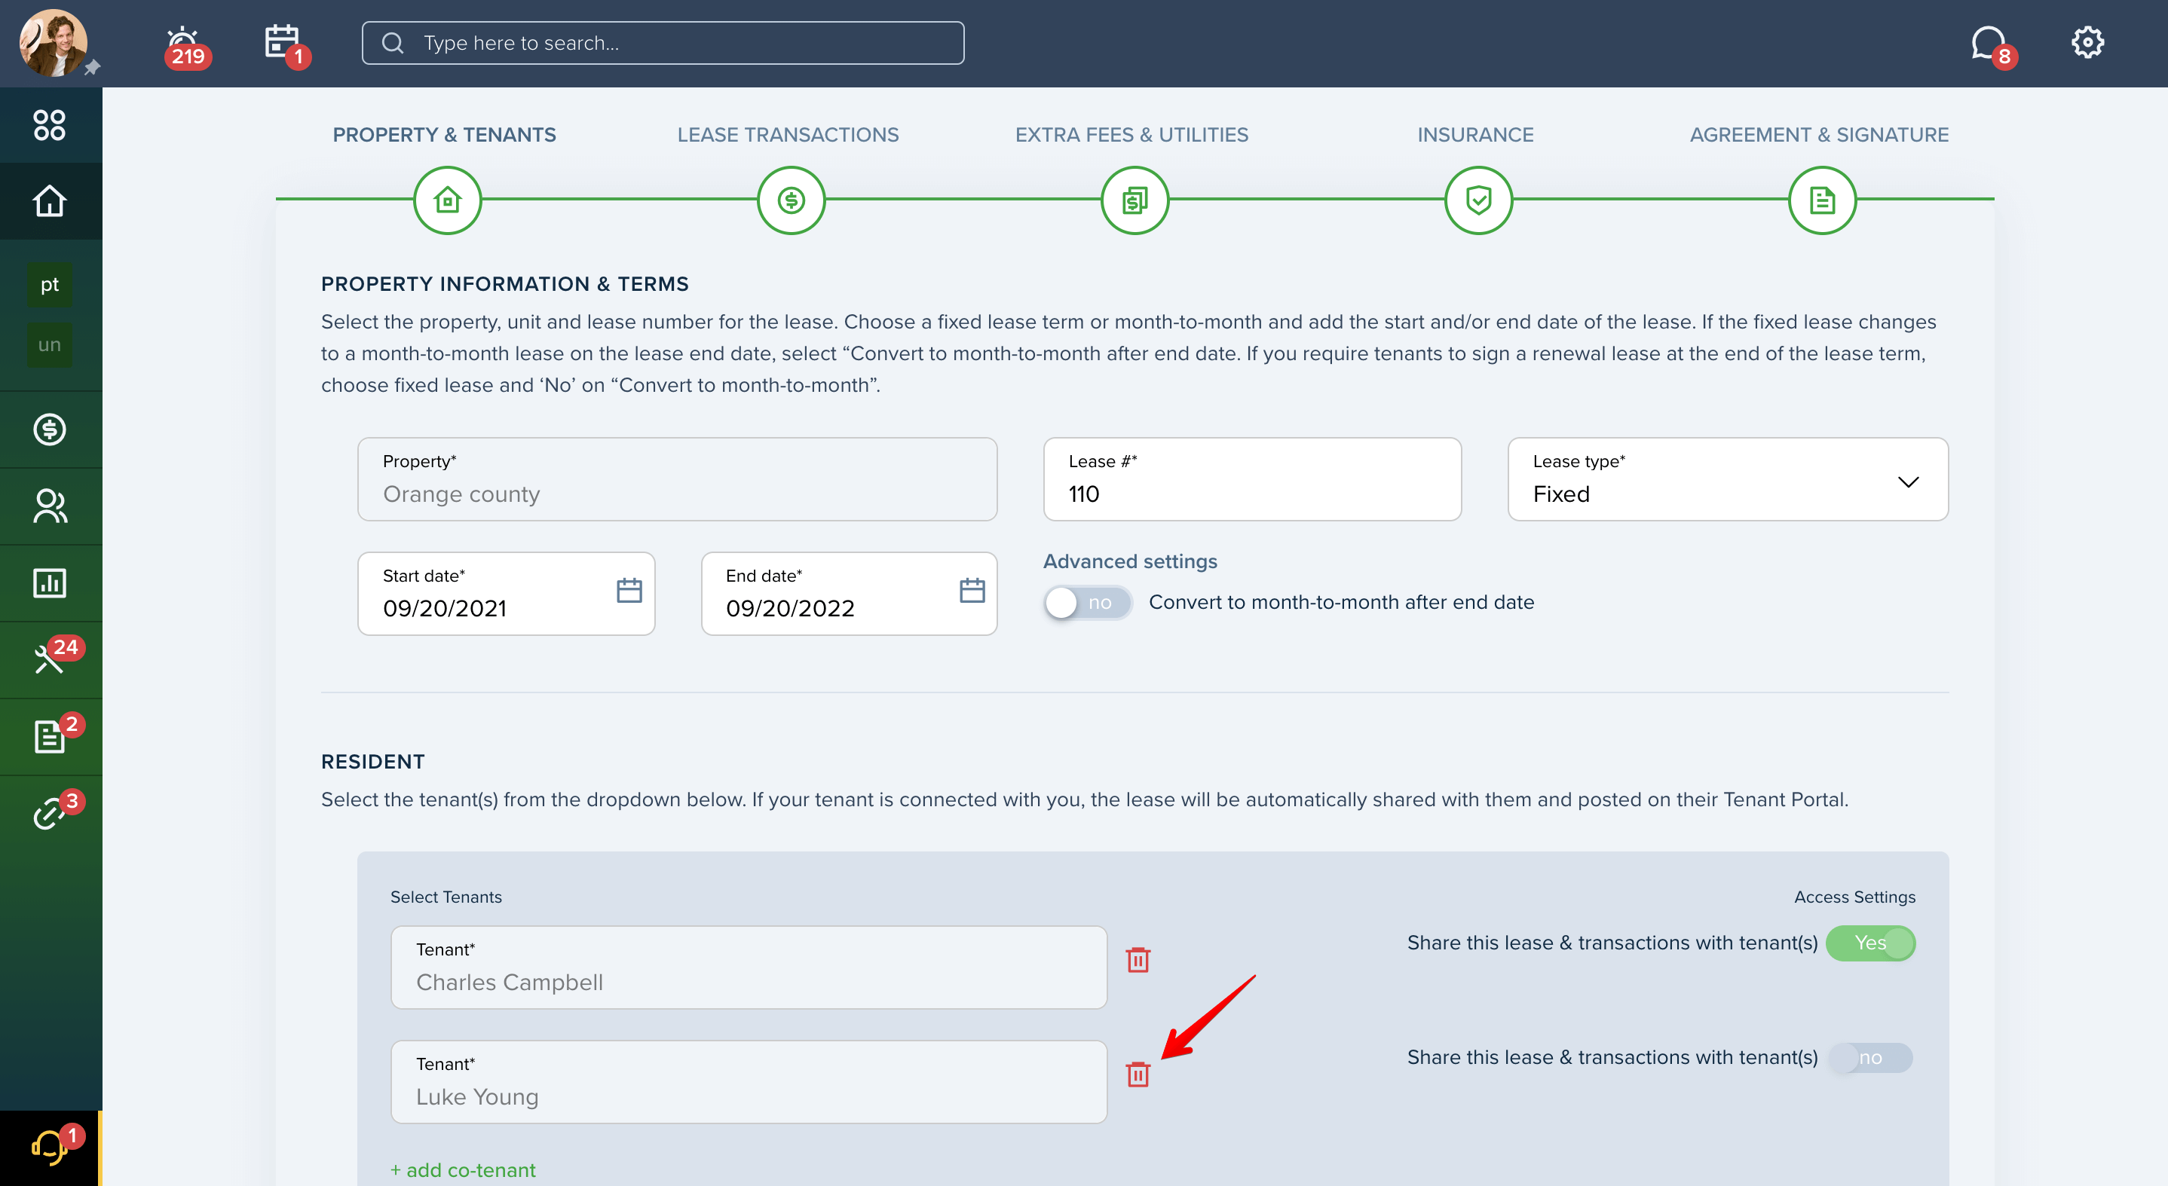Open the user profile avatar

coord(53,43)
